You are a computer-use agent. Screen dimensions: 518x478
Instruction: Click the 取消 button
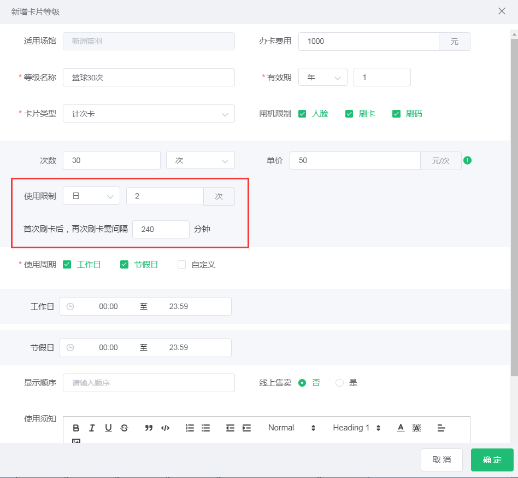(x=442, y=460)
